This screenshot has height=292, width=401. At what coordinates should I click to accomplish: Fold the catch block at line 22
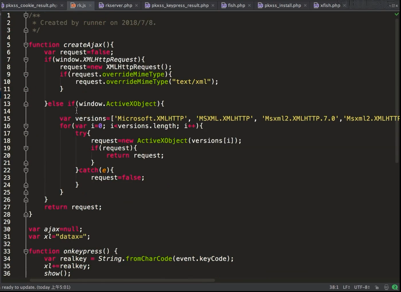pos(26,170)
